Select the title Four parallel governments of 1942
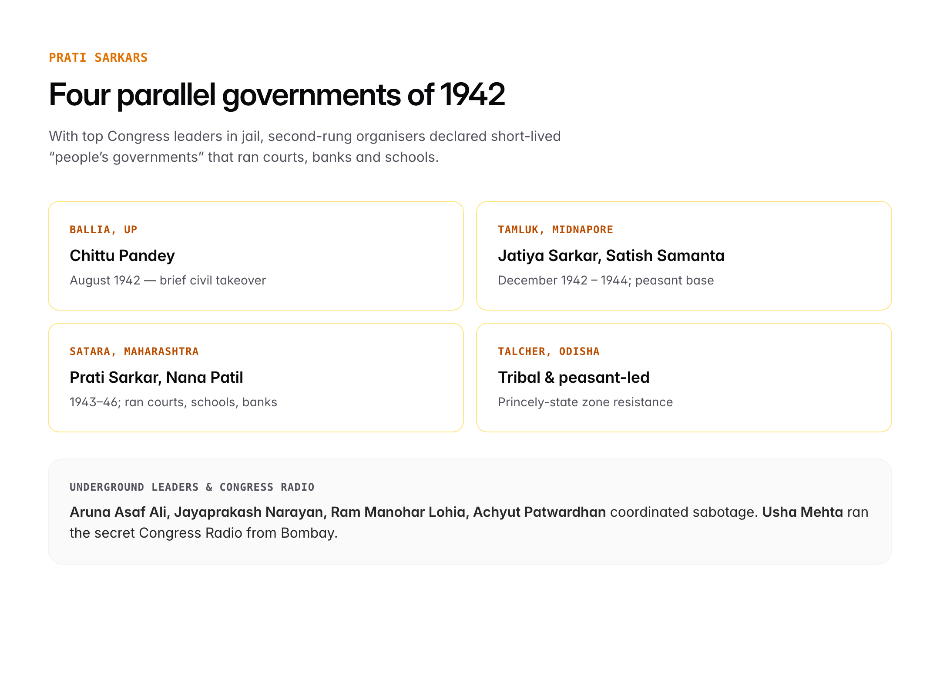 pyautogui.click(x=277, y=94)
